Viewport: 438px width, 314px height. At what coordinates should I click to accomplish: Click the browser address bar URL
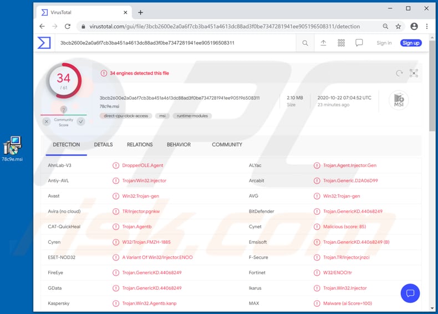[x=225, y=27]
